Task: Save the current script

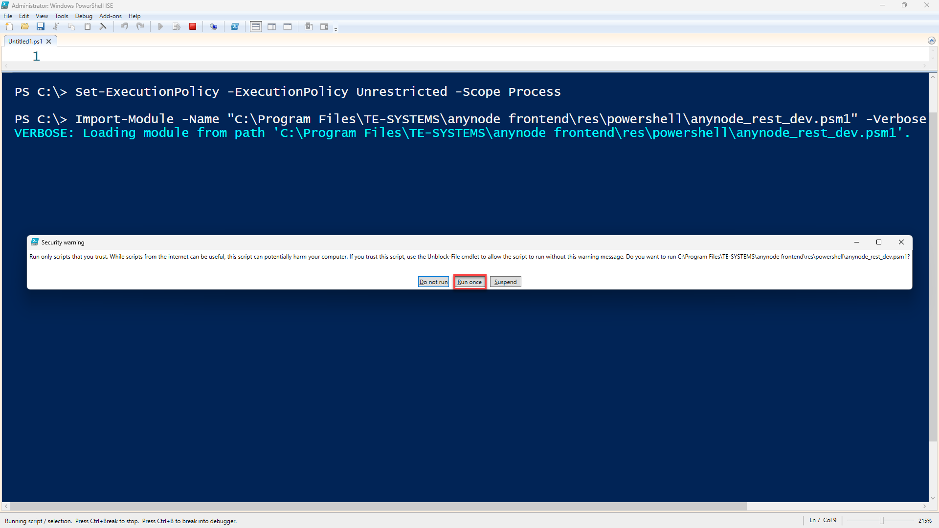Action: pos(41,26)
